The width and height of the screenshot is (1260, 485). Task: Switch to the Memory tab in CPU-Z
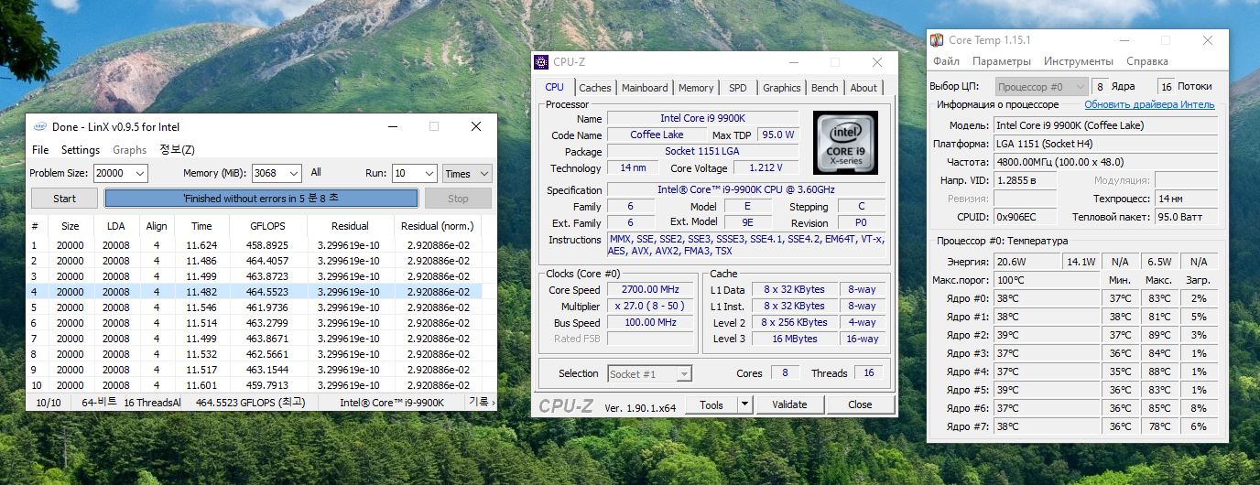696,88
